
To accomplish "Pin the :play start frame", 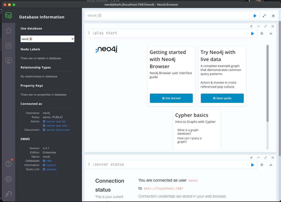I will [x=251, y=26].
